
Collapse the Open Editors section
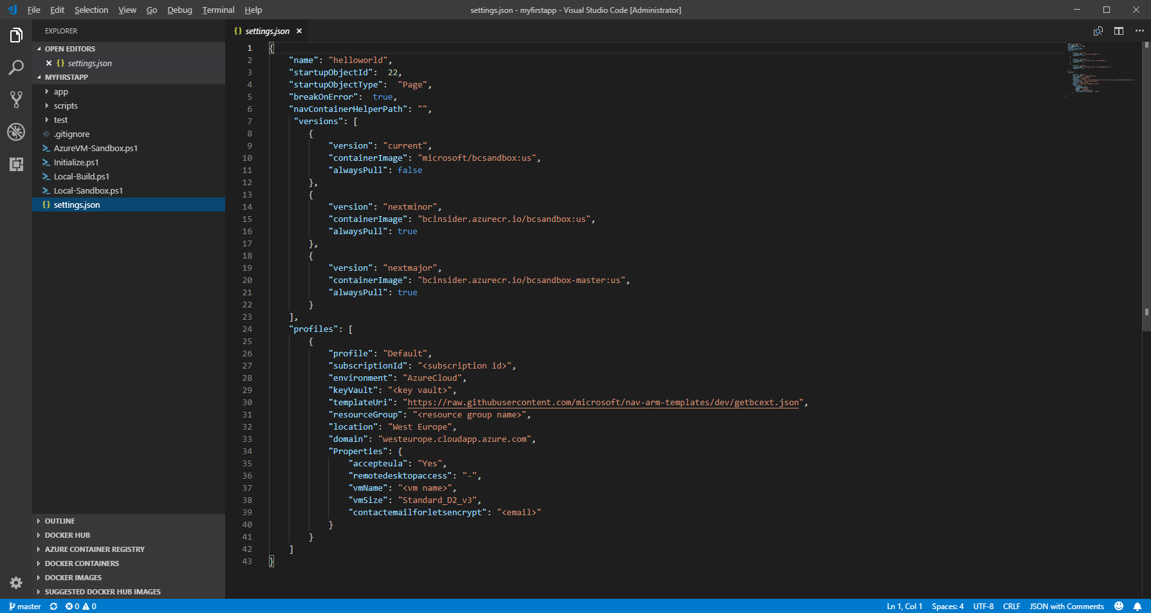[x=69, y=49]
